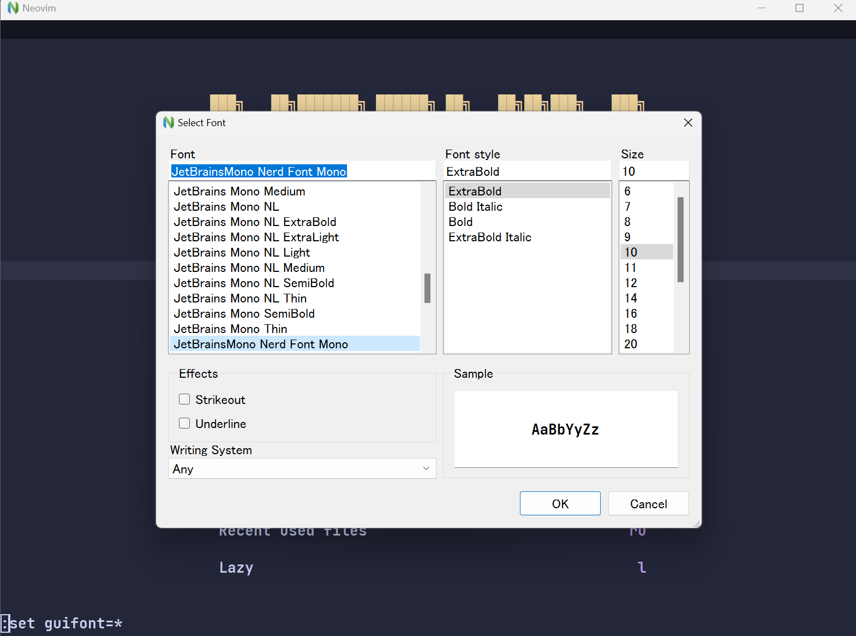The image size is (856, 636).
Task: Choose Bold Italic font style
Action: point(528,207)
